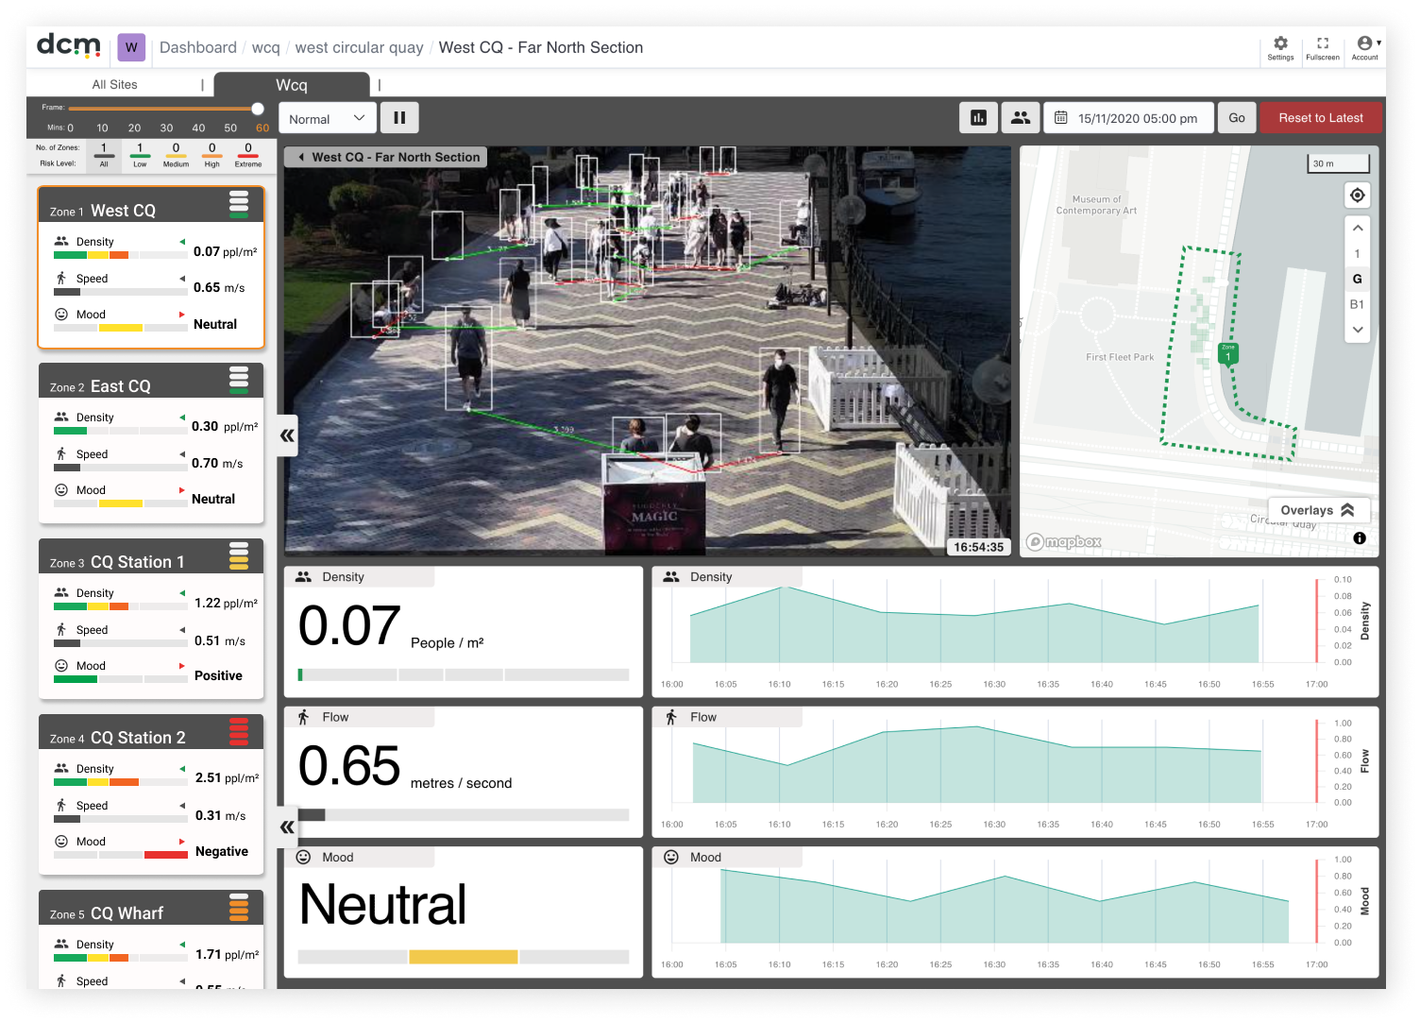Screen dimensions: 1420x1023
Task: Click the Fullscreen icon near Account
Action: coord(1322,45)
